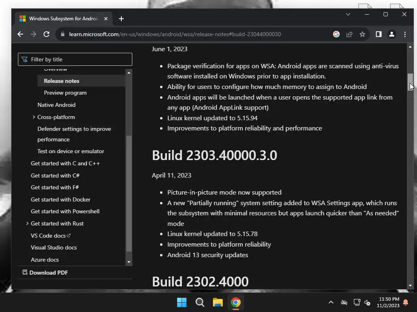Click the address bar URL
Screen dimensions: 417x312
[175, 34]
